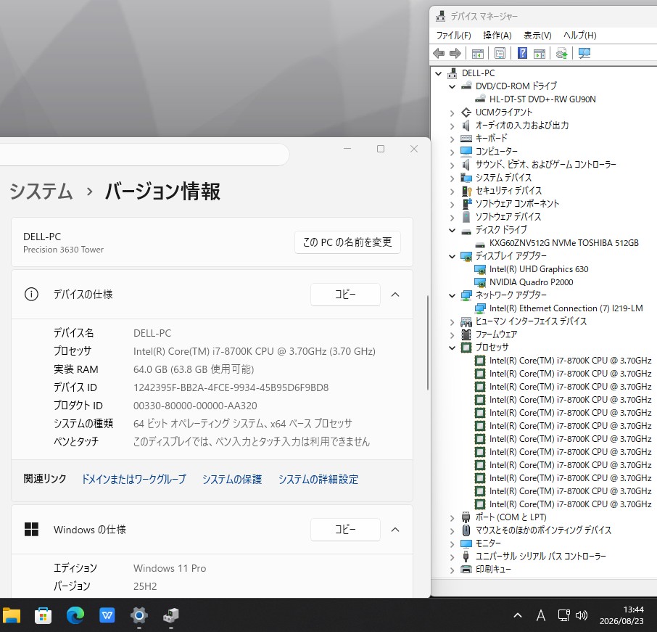This screenshot has width=657, height=632.
Task: Expand コンピューター node
Action: click(x=452, y=152)
